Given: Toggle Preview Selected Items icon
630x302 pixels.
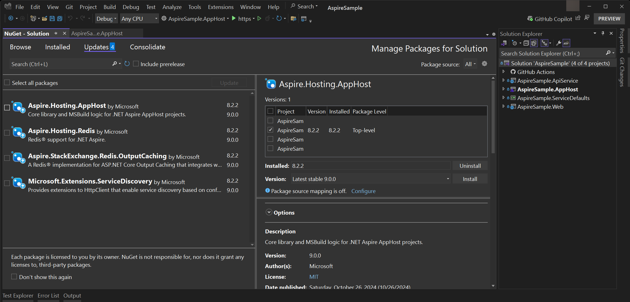Looking at the screenshot, I should click(566, 43).
